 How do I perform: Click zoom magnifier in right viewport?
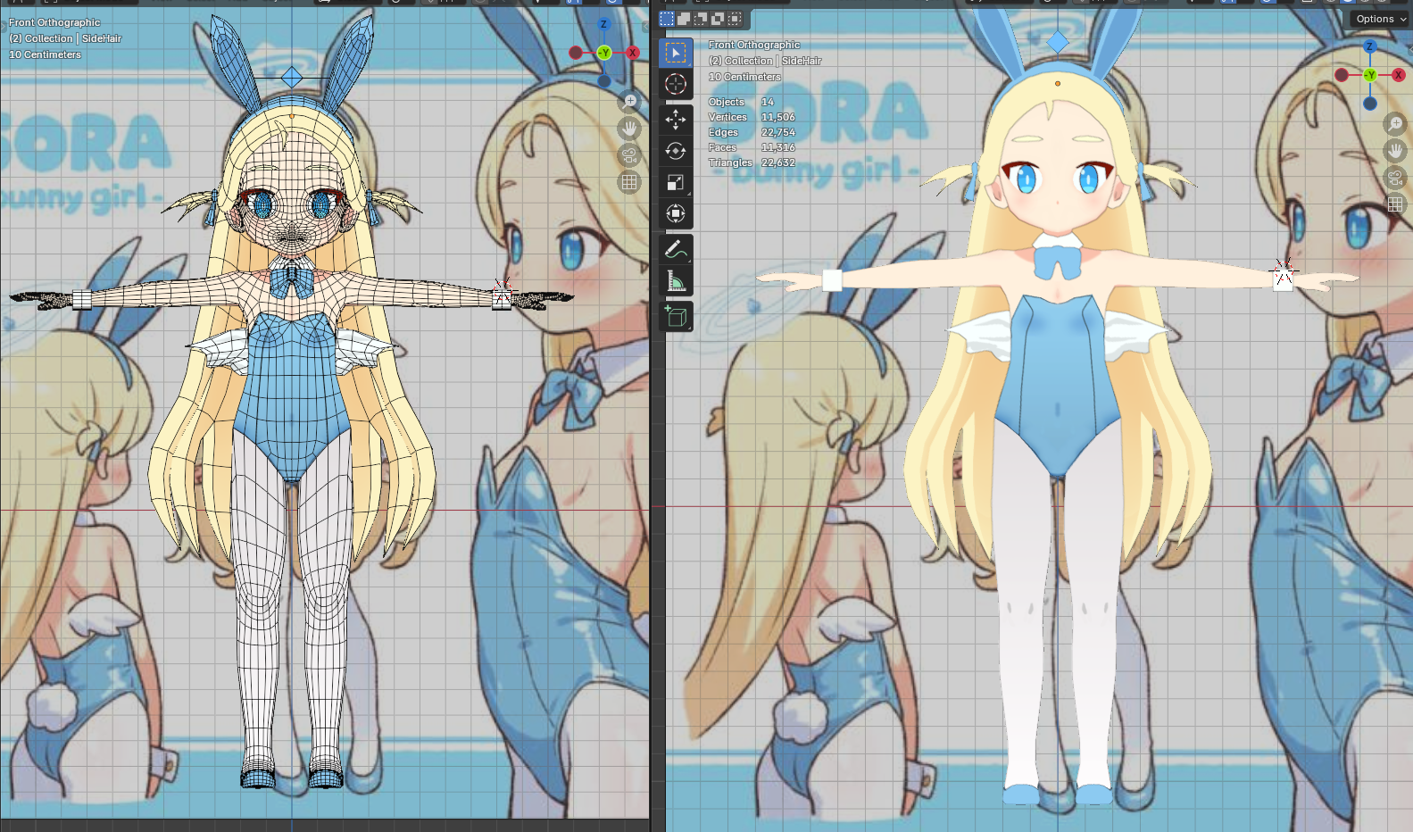click(x=1395, y=124)
